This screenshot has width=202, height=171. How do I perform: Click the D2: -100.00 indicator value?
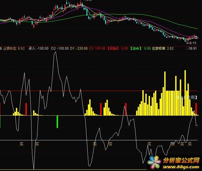click(x=60, y=49)
